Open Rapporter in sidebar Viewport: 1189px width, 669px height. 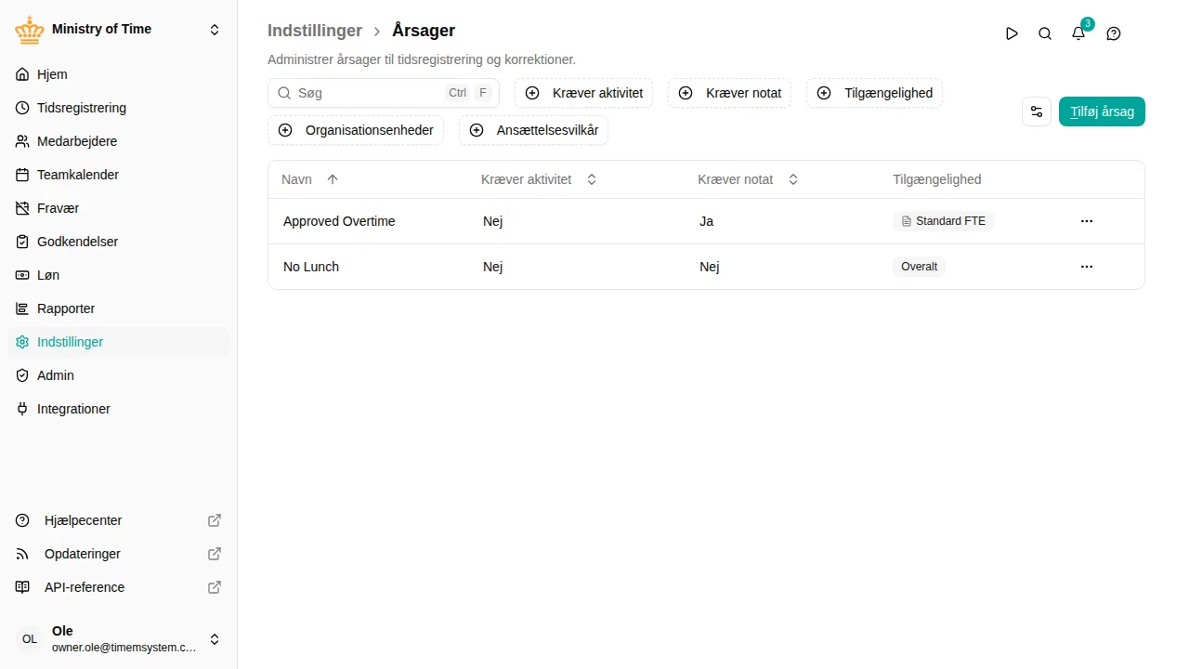118,308
